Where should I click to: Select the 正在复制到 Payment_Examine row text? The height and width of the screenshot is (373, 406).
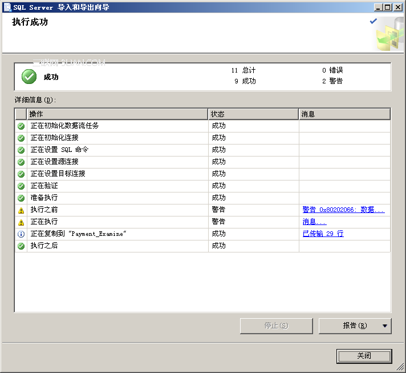(79, 234)
